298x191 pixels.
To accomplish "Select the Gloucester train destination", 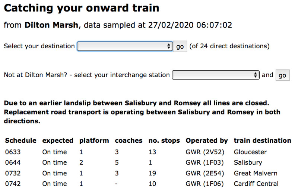I will [x=250, y=152].
